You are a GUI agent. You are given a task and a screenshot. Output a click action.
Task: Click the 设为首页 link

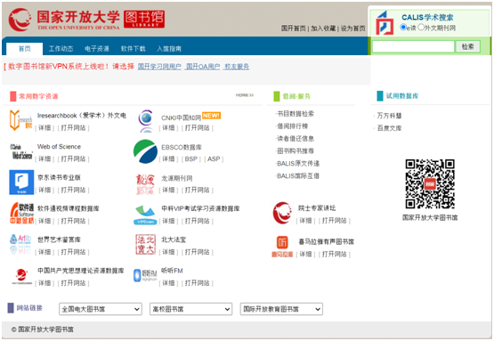(x=352, y=28)
